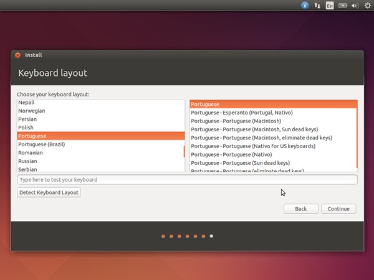Image resolution: width=374 pixels, height=280 pixels.
Task: Select plain Portuguese variant in right list
Action: click(x=273, y=105)
